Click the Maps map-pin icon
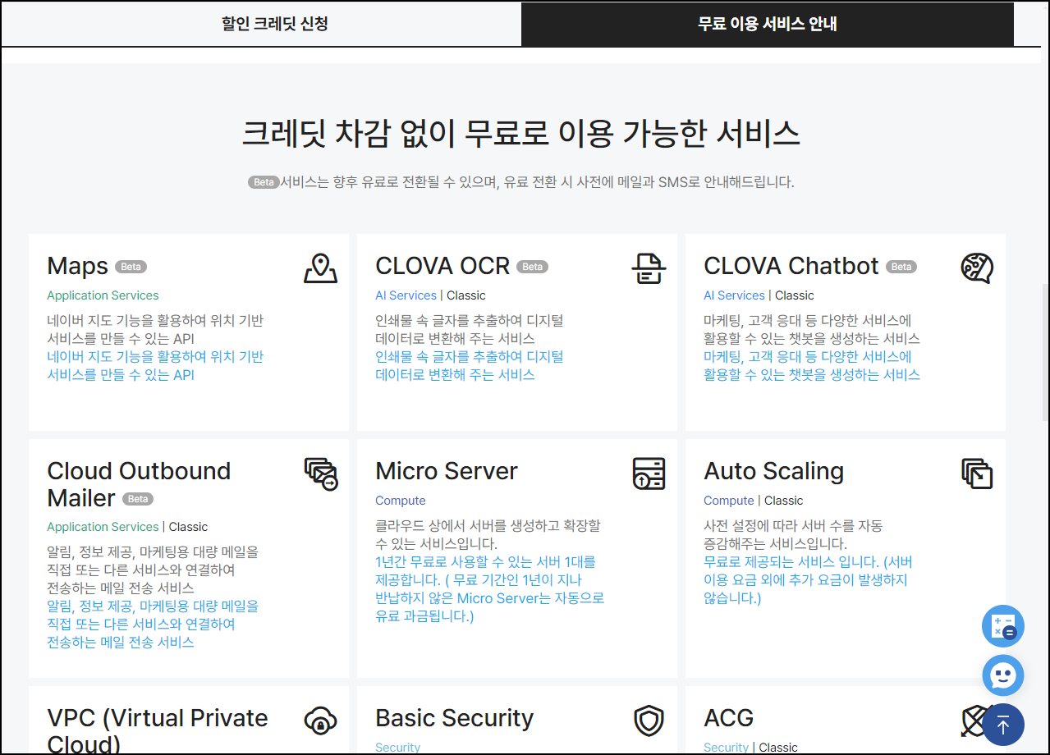Image resolution: width=1050 pixels, height=755 pixels. coord(320,268)
